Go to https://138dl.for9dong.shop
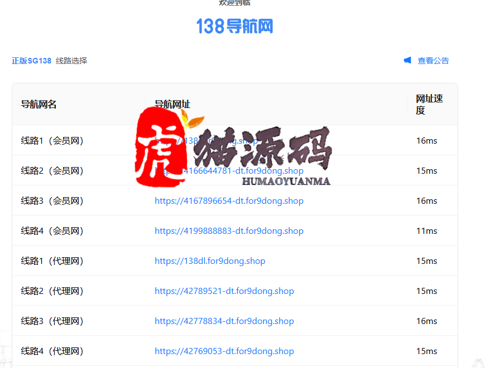 click(x=210, y=261)
